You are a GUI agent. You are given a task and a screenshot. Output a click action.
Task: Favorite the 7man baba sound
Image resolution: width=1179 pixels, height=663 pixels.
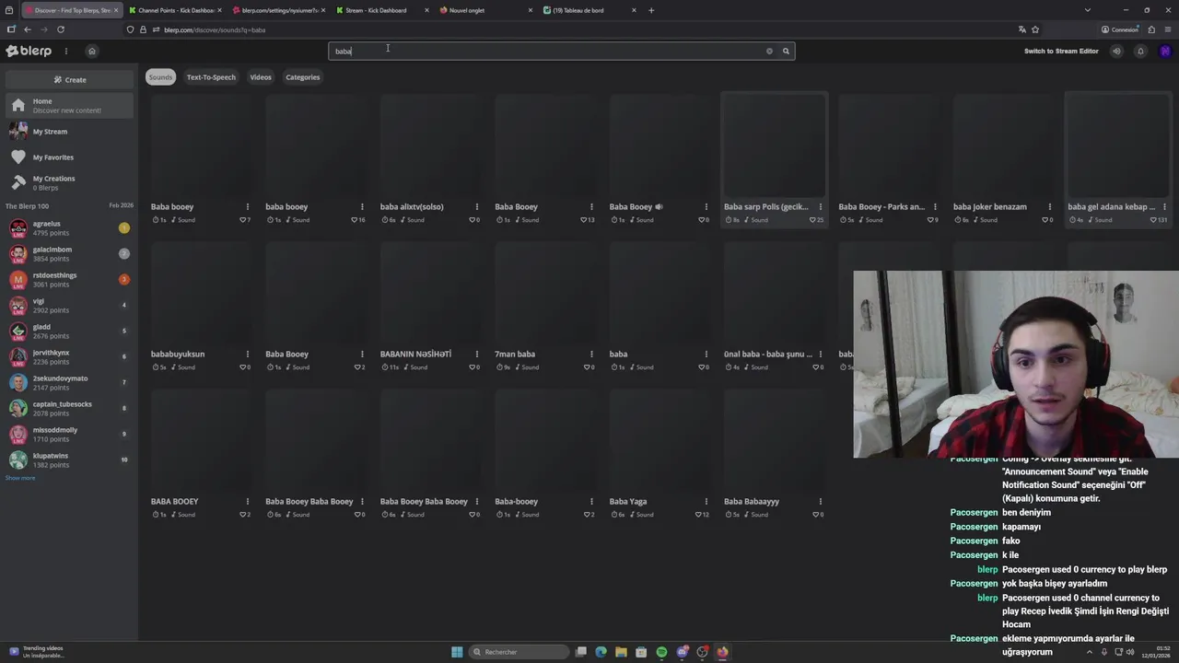click(x=587, y=367)
